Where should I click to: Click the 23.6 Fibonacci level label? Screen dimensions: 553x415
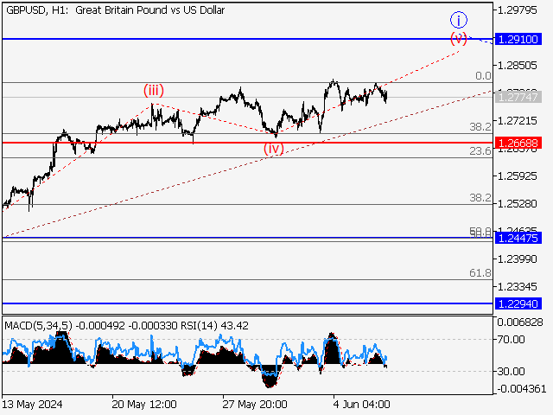pos(480,151)
